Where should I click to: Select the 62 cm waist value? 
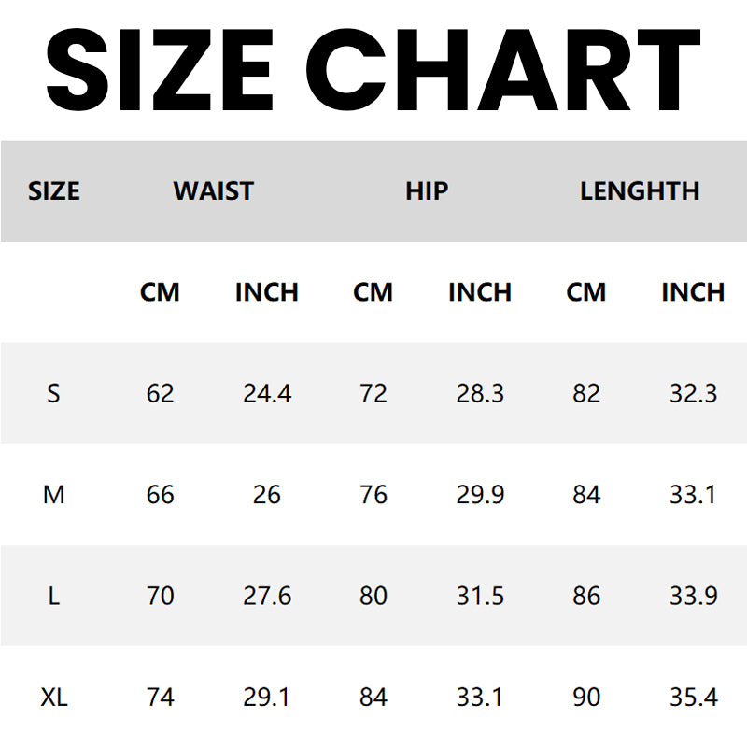pyautogui.click(x=160, y=393)
